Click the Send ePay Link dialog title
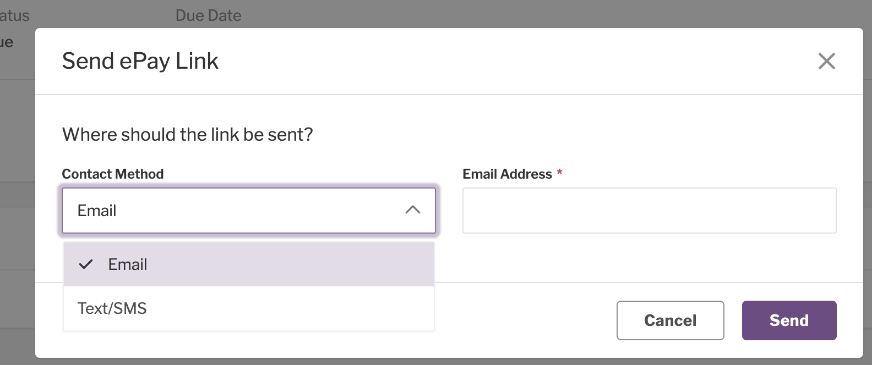 tap(140, 61)
